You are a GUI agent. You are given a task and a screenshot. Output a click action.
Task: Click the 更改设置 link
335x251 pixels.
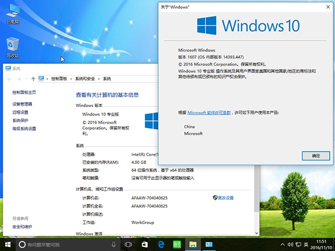pos(226,198)
